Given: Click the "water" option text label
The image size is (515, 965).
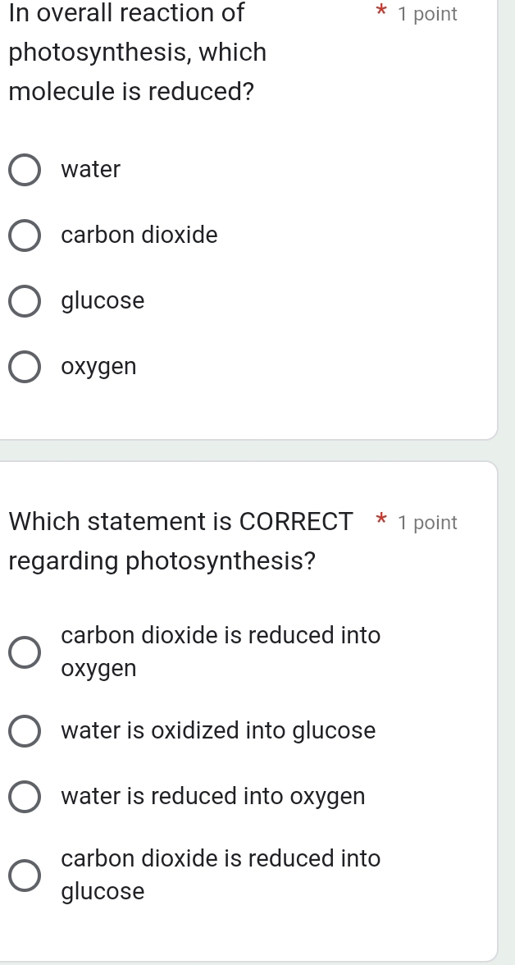Looking at the screenshot, I should pyautogui.click(x=90, y=170).
